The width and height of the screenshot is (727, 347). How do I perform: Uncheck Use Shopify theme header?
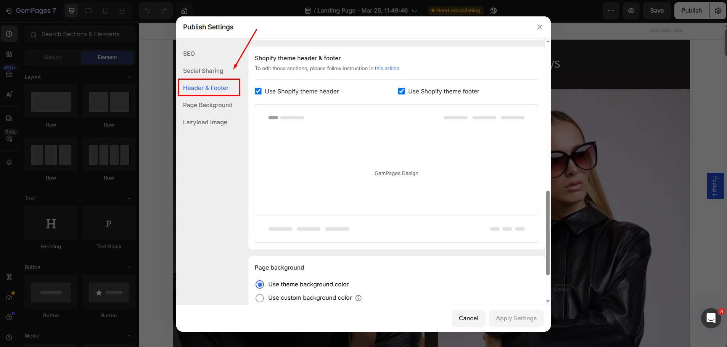pos(258,91)
